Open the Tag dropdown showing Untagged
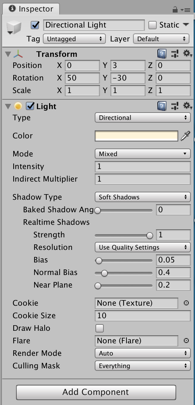The image size is (195, 405). pos(74,39)
